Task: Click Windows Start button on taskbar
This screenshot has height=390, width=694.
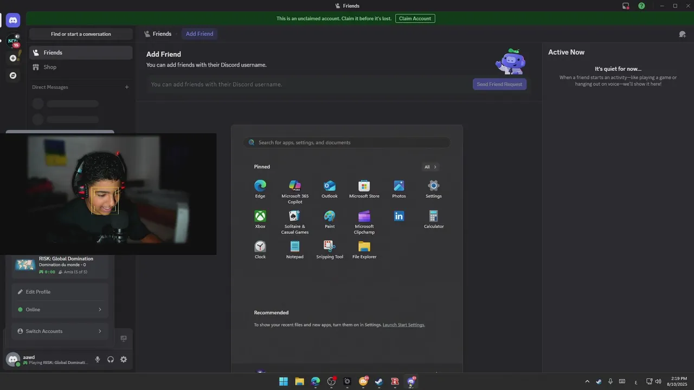Action: (x=284, y=382)
